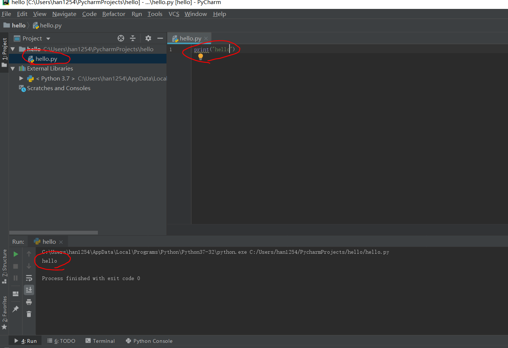
Task: Toggle pin tab icon in Run panel
Action: (x=16, y=309)
